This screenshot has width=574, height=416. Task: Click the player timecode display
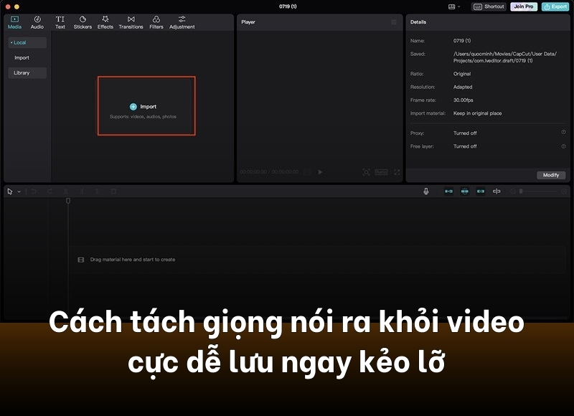pos(269,172)
